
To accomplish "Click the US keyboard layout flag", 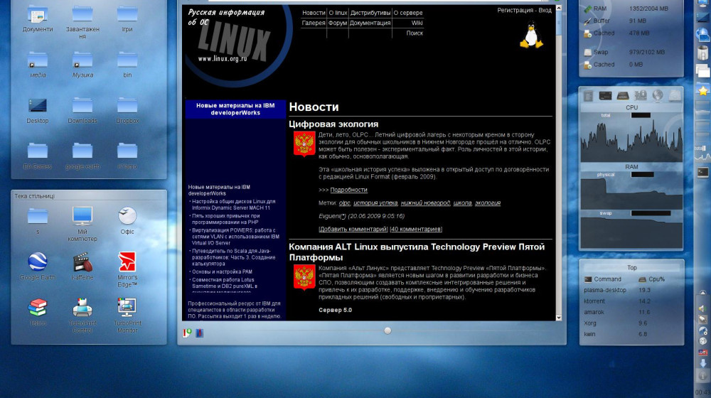I will pyautogui.click(x=703, y=353).
